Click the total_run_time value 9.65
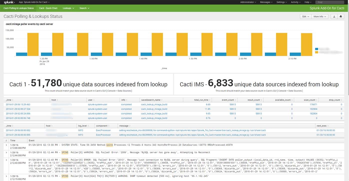This screenshot has width=349, height=181. point(208,114)
